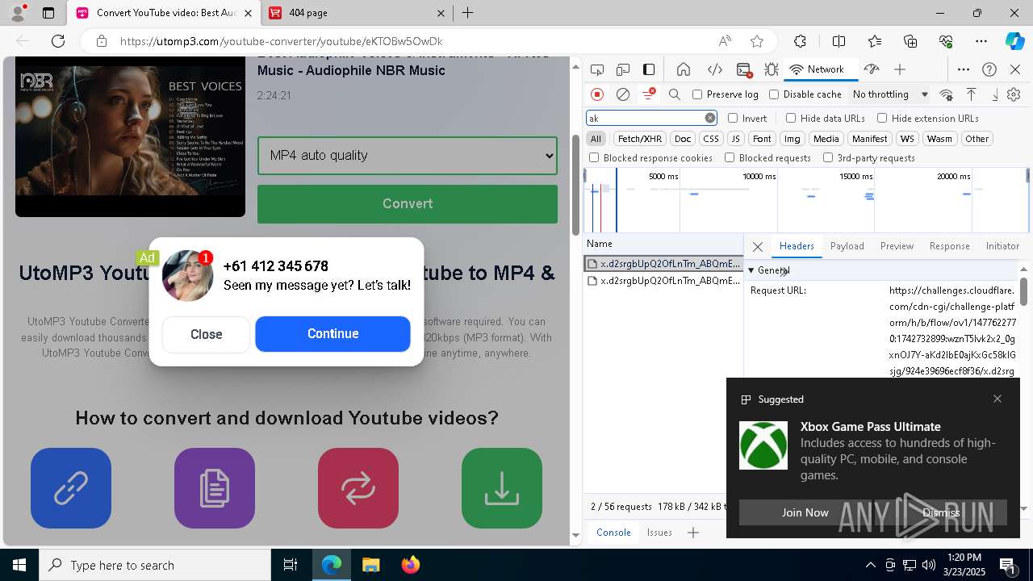1033x581 pixels.
Task: Open the Headers tab
Action: 797,246
